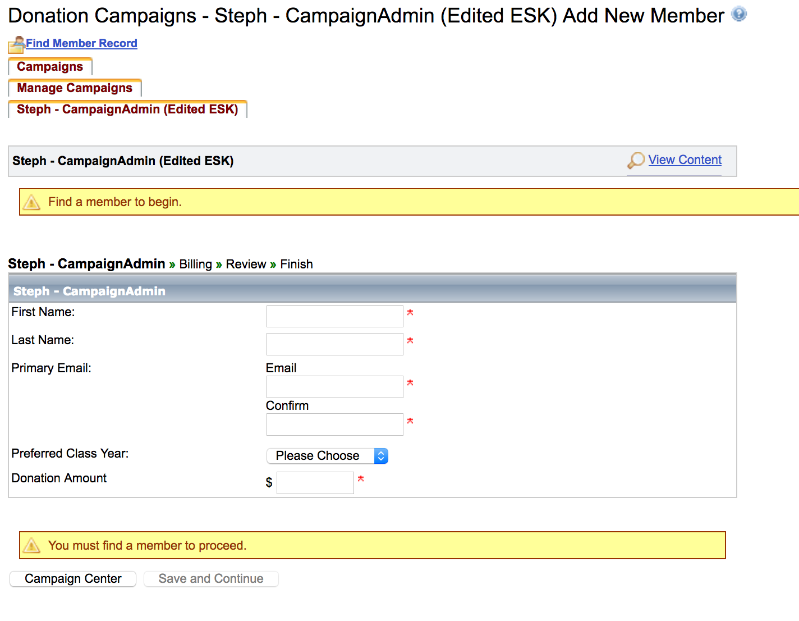Select the primary Email input box
Viewport: 799px width, 621px height.
point(334,387)
